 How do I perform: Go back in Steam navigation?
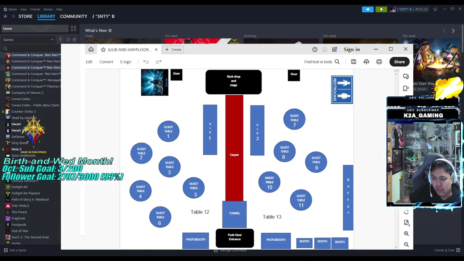5,16
